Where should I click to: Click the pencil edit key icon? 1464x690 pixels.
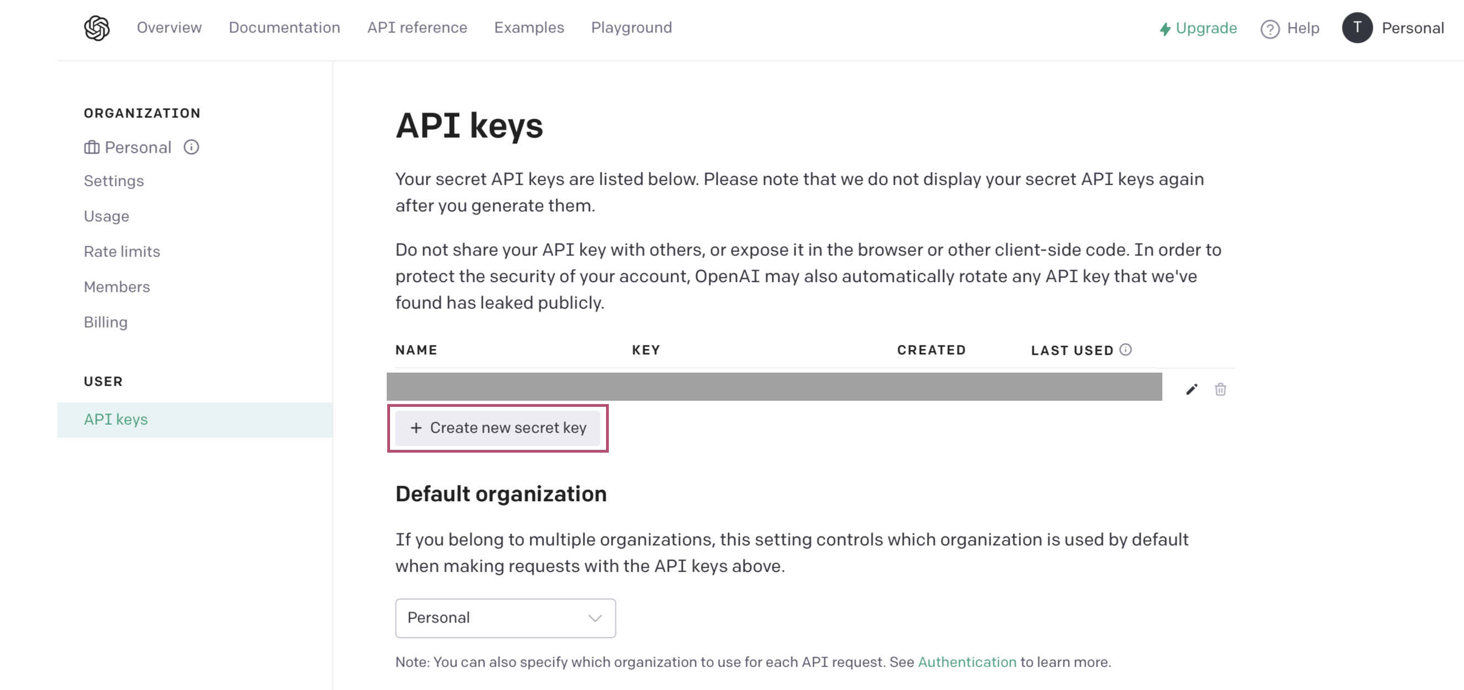(1191, 389)
